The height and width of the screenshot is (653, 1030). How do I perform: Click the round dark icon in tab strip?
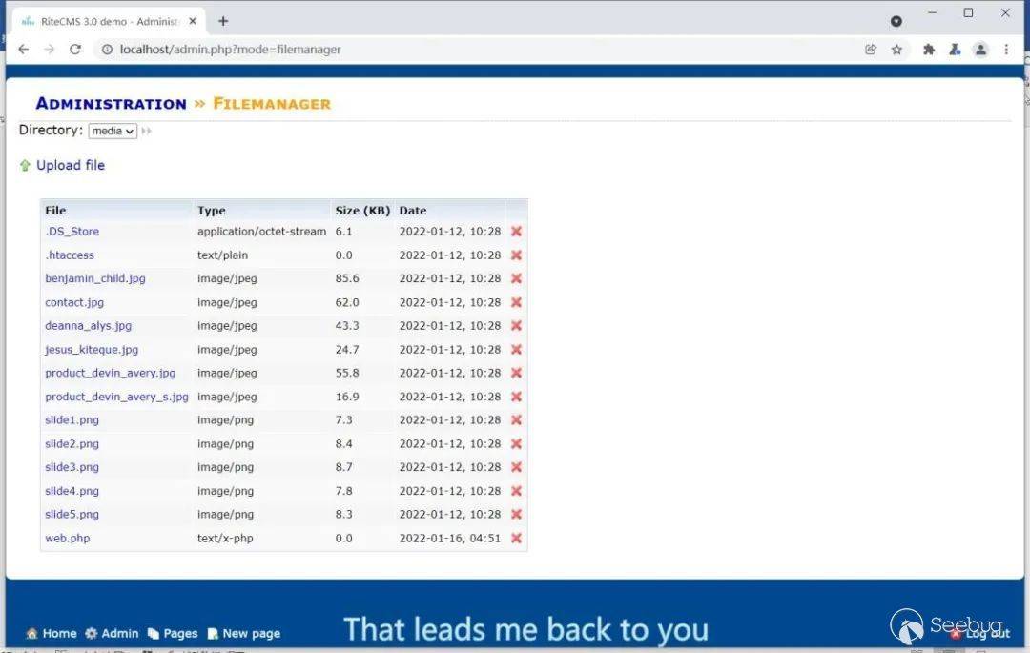[896, 21]
